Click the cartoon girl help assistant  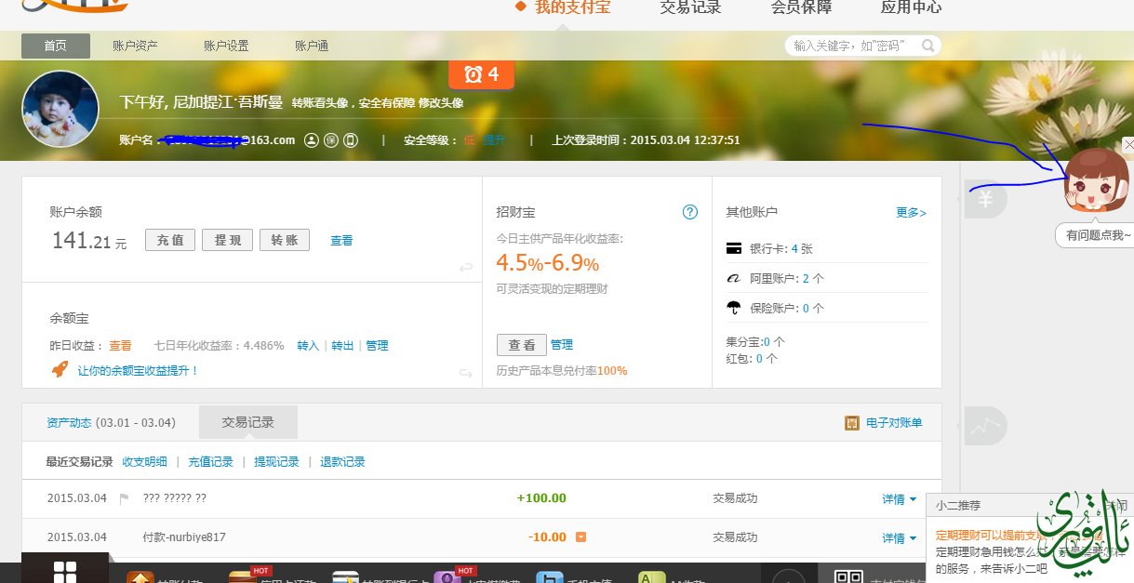click(x=1096, y=180)
